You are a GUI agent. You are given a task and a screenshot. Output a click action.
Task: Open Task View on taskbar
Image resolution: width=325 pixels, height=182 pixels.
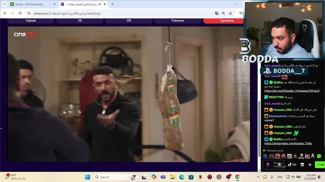pyautogui.click(x=144, y=177)
